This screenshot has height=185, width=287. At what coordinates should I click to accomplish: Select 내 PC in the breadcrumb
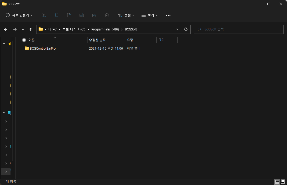click(x=52, y=29)
